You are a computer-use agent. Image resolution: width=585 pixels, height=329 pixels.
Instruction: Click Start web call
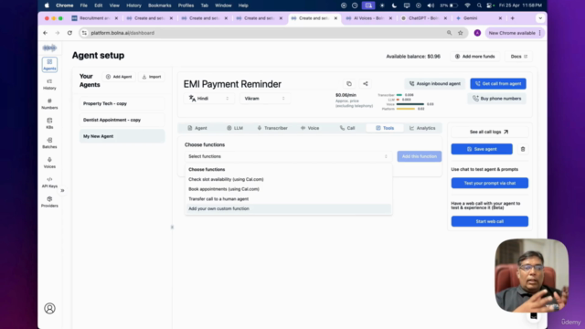(490, 221)
